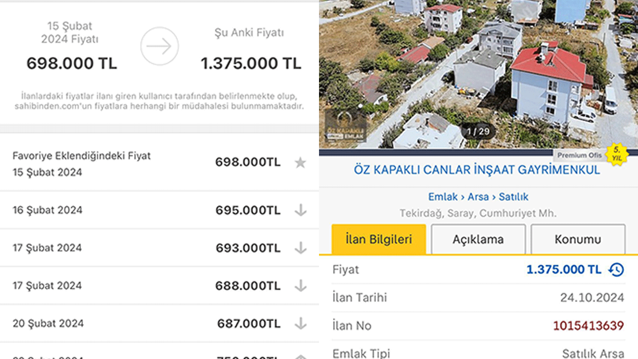Switch to the Açıklama tab
The height and width of the screenshot is (359, 638).
tap(478, 239)
